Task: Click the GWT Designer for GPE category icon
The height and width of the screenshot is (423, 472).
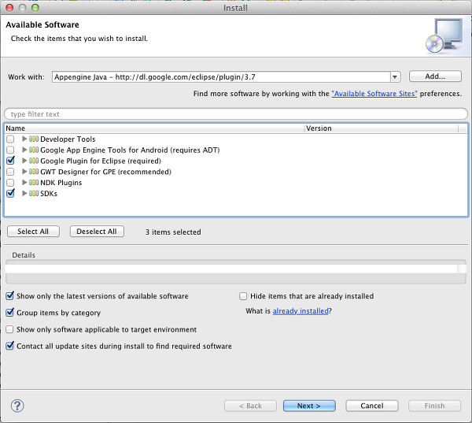Action: 34,172
